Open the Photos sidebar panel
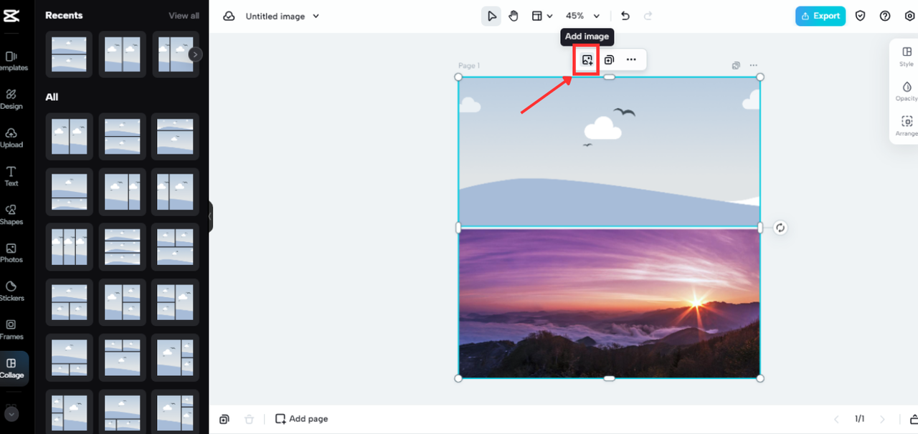Screen dimensions: 918x434 pyautogui.click(x=11, y=254)
